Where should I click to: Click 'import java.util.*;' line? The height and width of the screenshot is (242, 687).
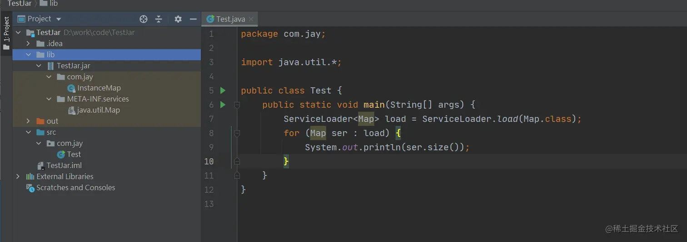[291, 62]
